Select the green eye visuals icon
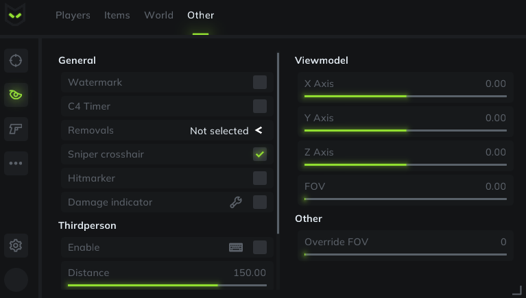Viewport: 526px width, 298px height. (16, 95)
